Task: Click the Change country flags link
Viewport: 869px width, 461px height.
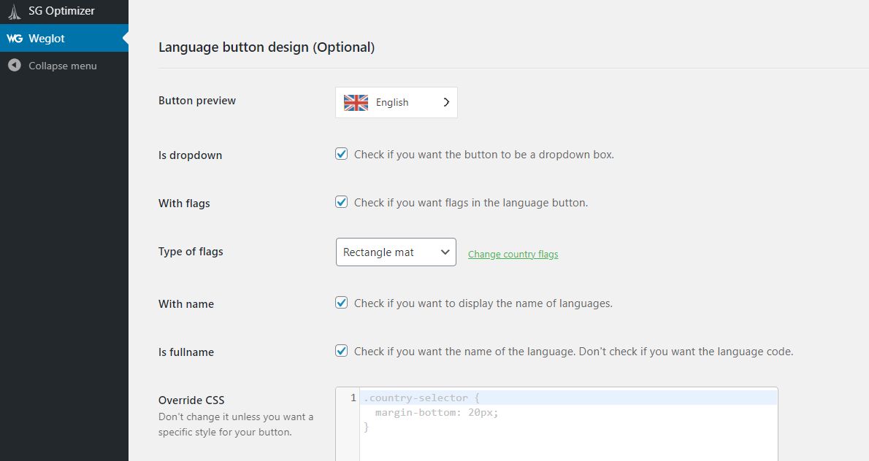Action: pyautogui.click(x=513, y=254)
